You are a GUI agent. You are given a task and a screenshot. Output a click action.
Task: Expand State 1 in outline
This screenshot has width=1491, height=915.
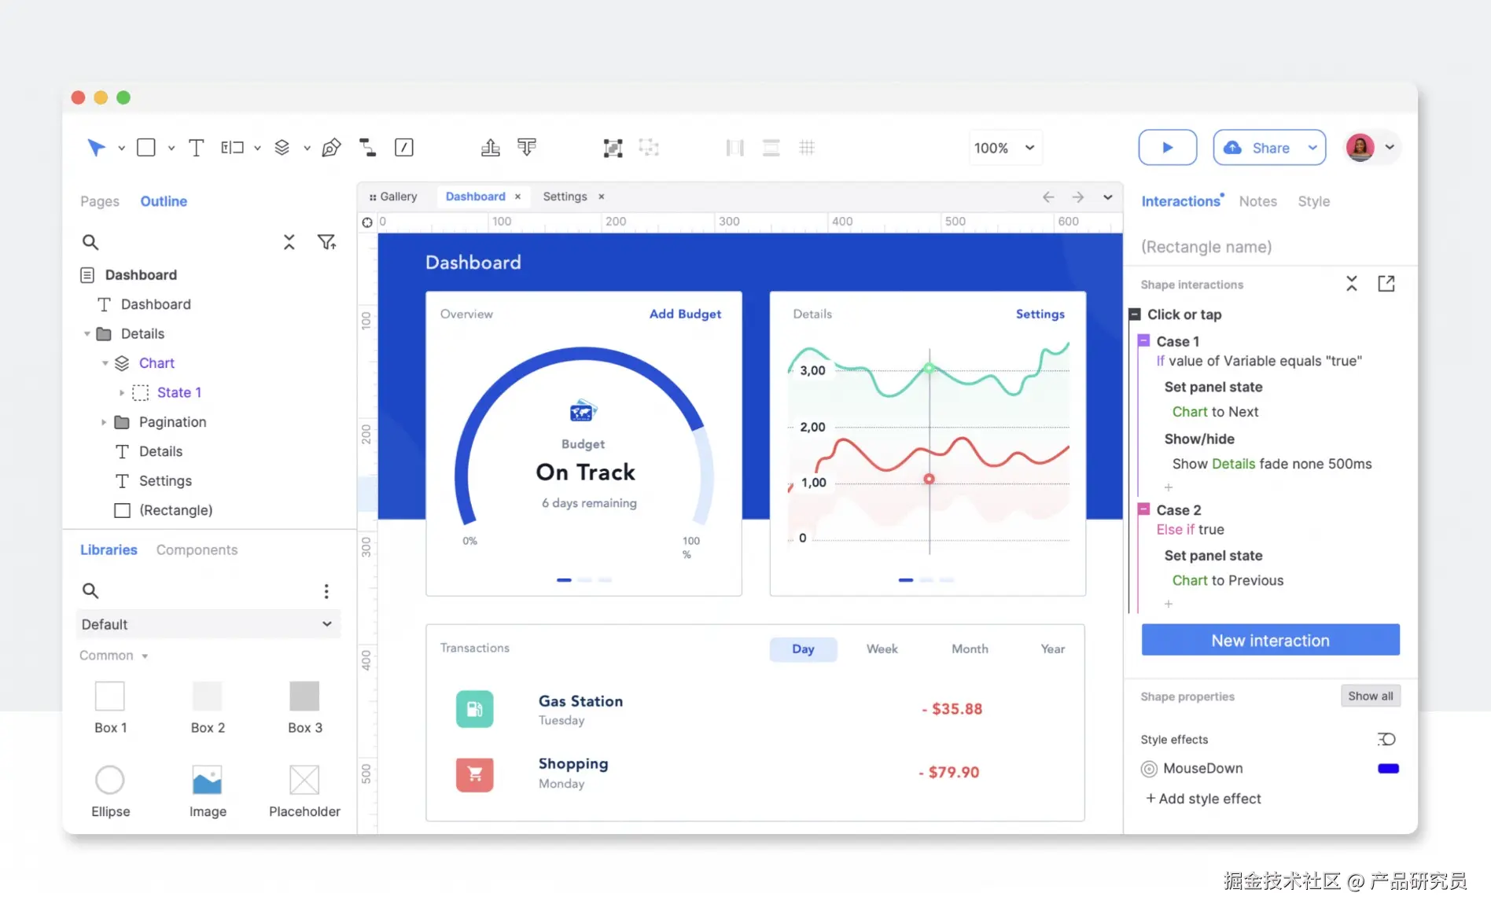[x=121, y=392]
